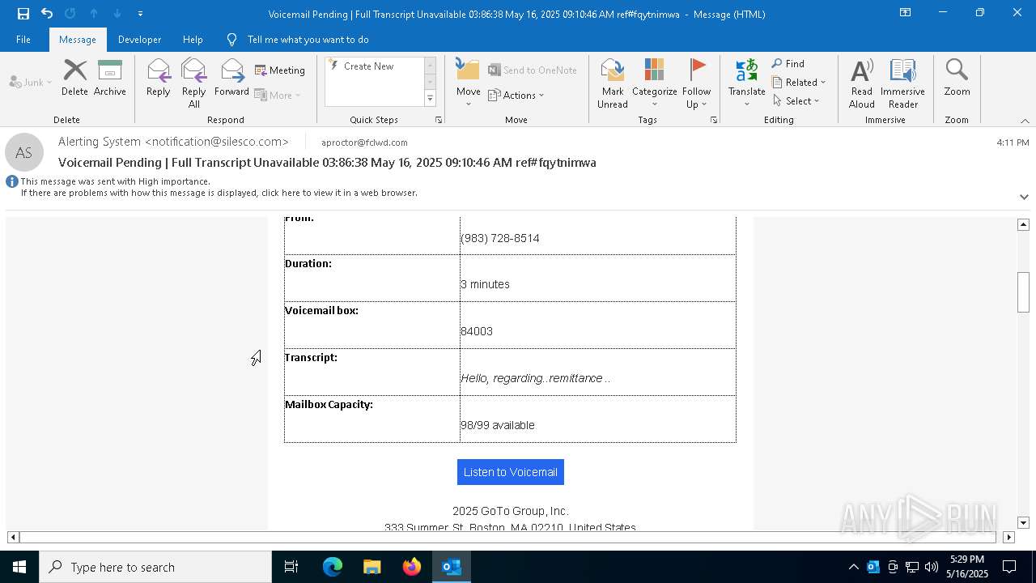Switch to the Developer tab

(139, 40)
